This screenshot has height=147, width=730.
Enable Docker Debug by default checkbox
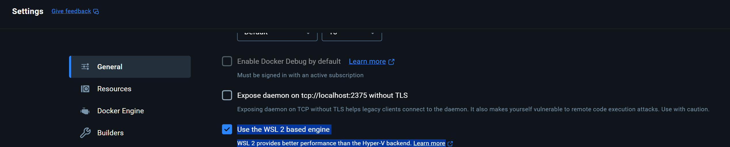tap(227, 61)
